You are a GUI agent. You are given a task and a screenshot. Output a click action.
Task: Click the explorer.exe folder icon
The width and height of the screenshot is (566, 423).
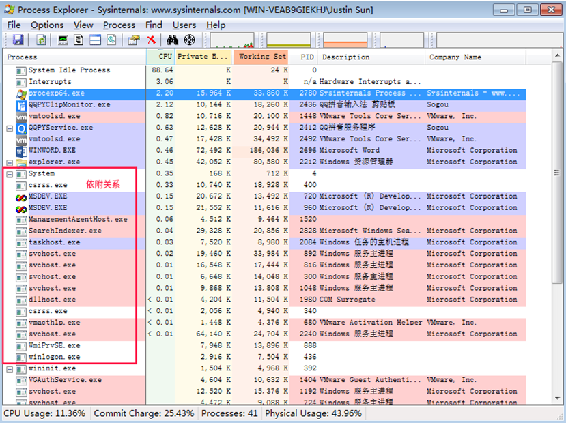[21, 163]
